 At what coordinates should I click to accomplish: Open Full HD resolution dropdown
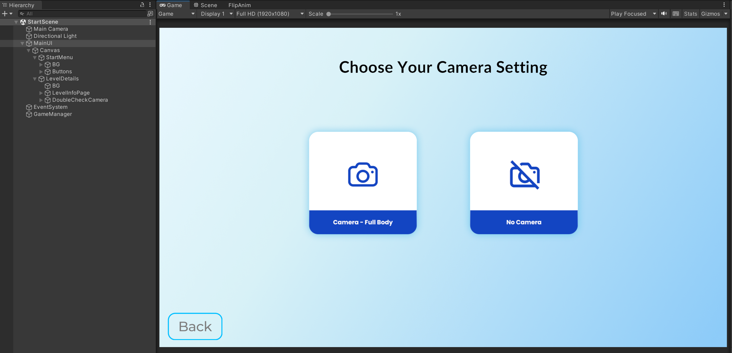(x=270, y=14)
